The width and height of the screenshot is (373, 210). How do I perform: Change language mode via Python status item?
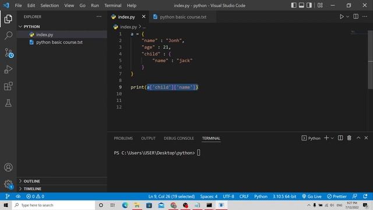261,197
